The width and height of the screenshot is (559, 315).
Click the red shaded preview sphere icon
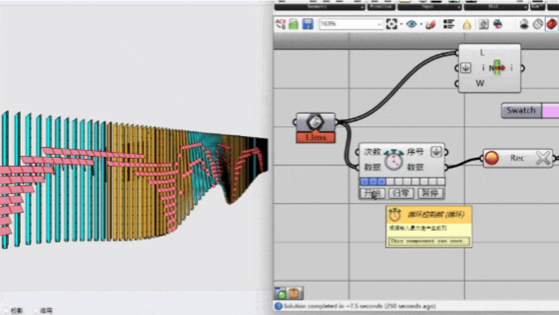[552, 24]
